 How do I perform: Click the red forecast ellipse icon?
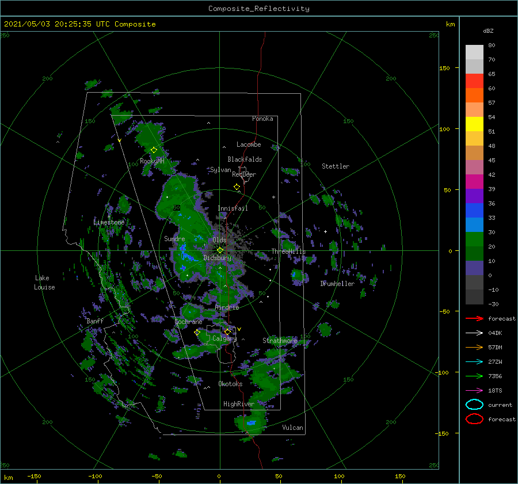(474, 419)
